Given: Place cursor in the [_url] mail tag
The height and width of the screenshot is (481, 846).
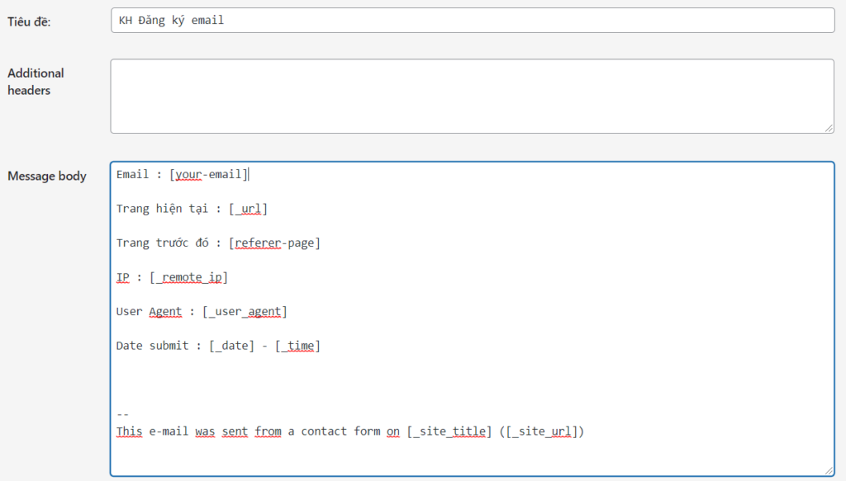Looking at the screenshot, I should [x=248, y=209].
